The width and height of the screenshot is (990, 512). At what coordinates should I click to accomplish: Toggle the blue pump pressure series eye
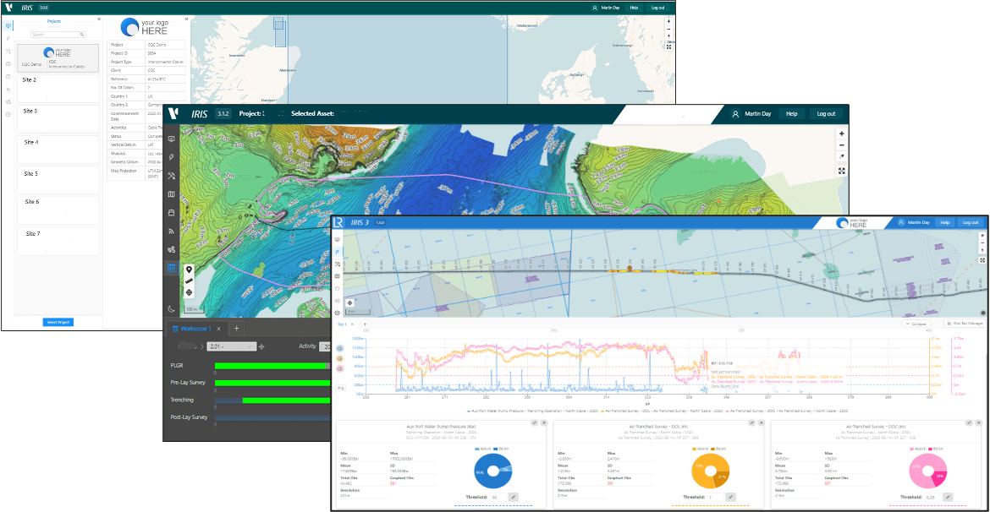[x=340, y=348]
